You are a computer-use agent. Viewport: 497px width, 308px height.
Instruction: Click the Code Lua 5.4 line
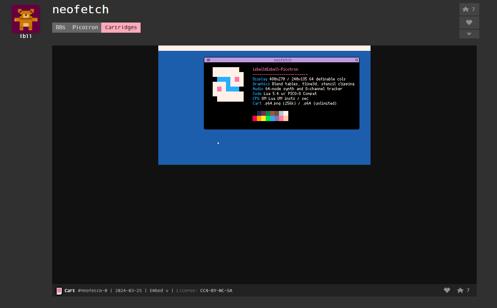click(x=285, y=94)
